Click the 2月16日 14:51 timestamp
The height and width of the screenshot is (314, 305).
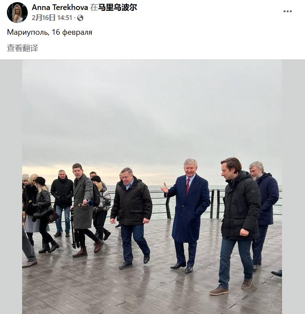(52, 18)
